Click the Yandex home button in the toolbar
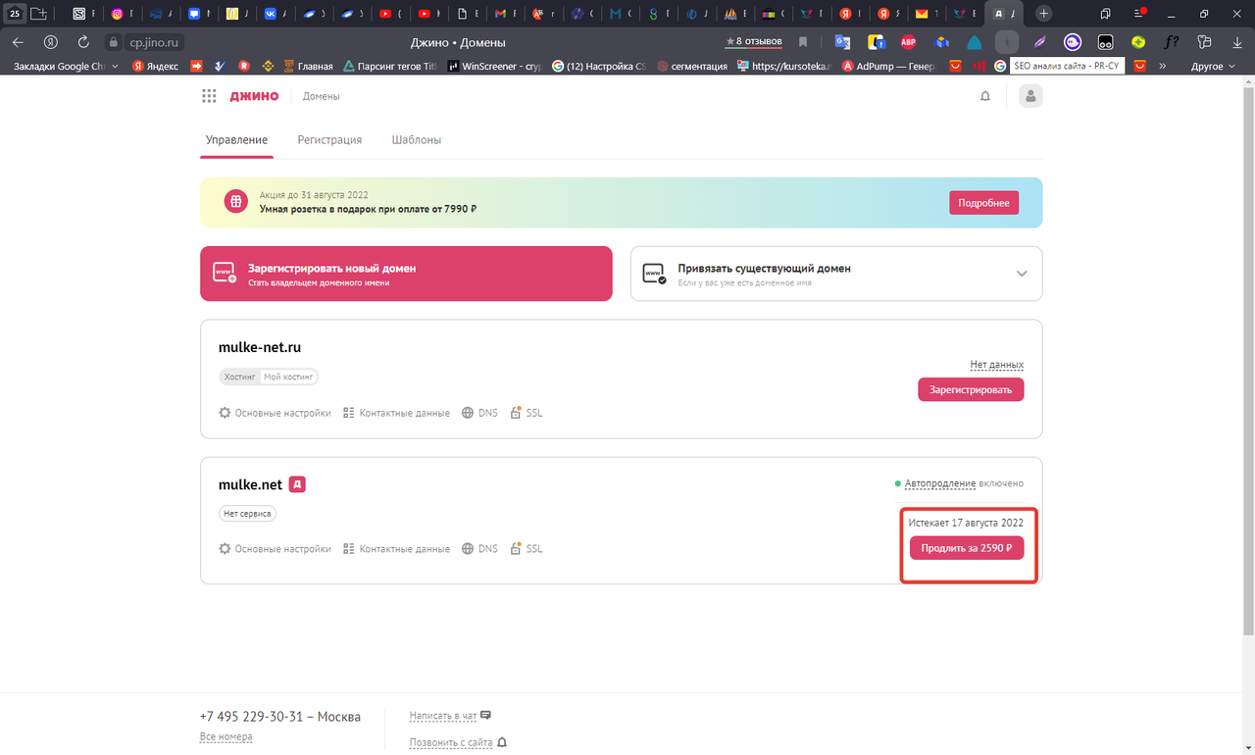The height and width of the screenshot is (755, 1255). click(x=50, y=42)
